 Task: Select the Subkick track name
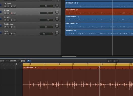click(x=7, y=17)
